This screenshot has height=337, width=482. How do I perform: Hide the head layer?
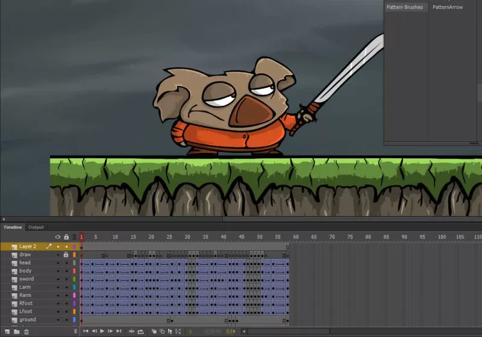pyautogui.click(x=58, y=263)
